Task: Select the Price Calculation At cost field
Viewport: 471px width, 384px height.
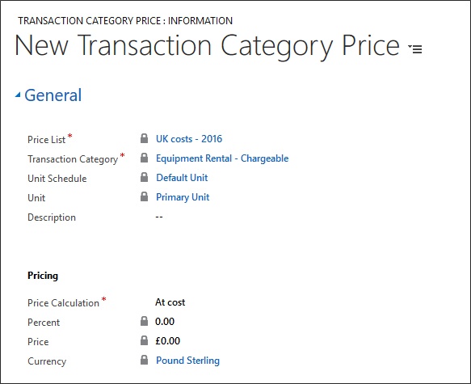Action: click(x=170, y=302)
